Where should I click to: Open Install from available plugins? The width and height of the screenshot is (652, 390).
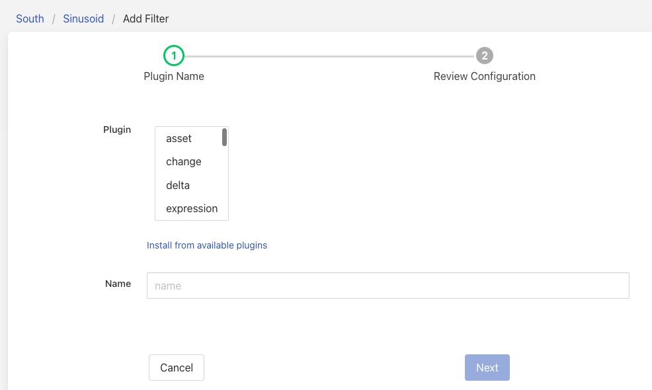pyautogui.click(x=207, y=245)
